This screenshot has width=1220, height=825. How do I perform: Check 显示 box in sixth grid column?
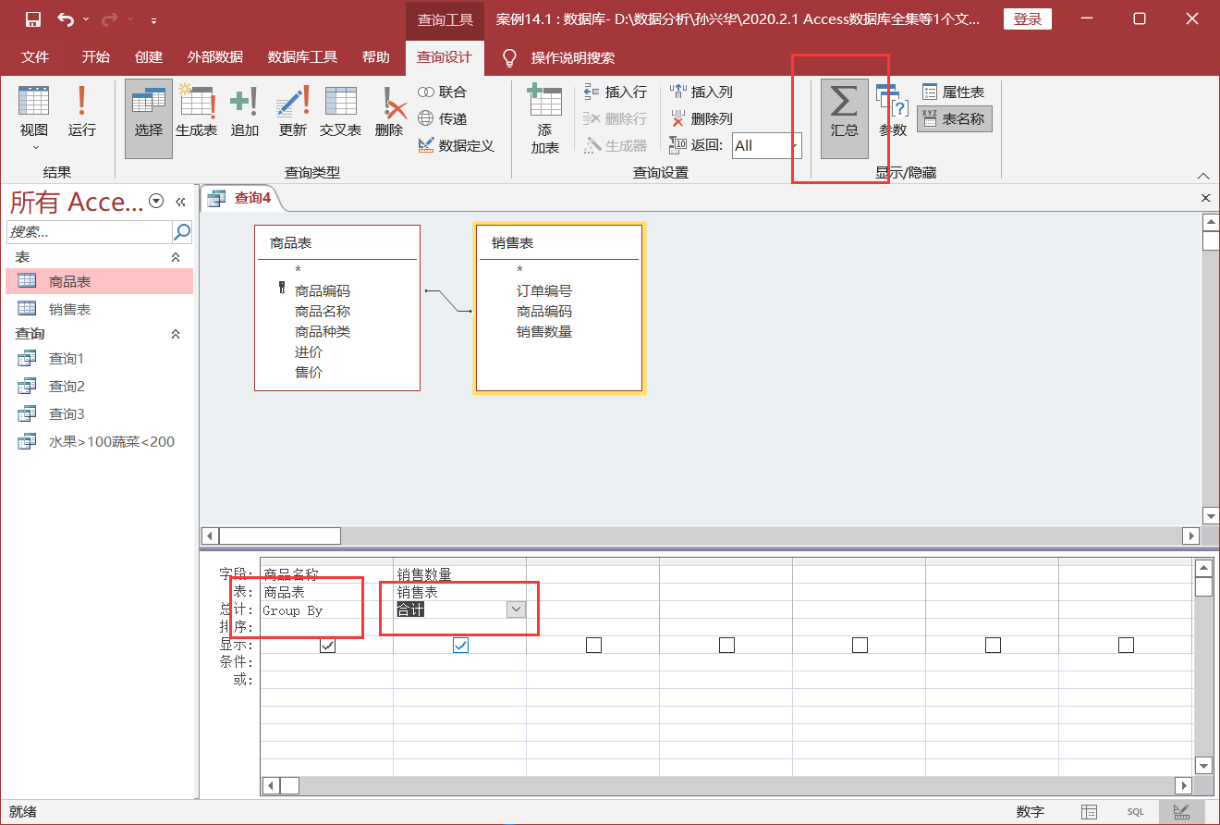coord(993,646)
